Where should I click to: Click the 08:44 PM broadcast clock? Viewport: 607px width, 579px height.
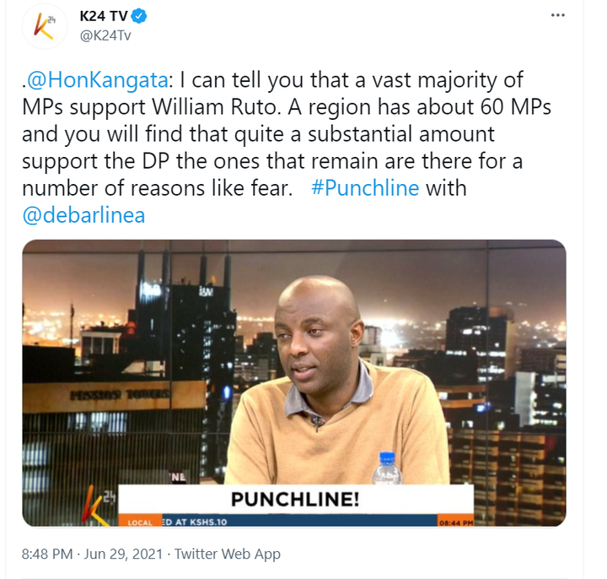point(455,522)
